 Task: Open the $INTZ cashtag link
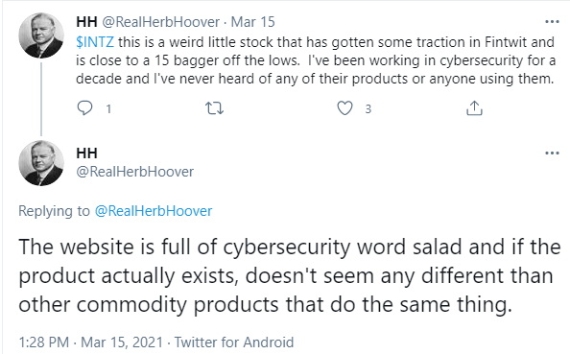coord(95,42)
